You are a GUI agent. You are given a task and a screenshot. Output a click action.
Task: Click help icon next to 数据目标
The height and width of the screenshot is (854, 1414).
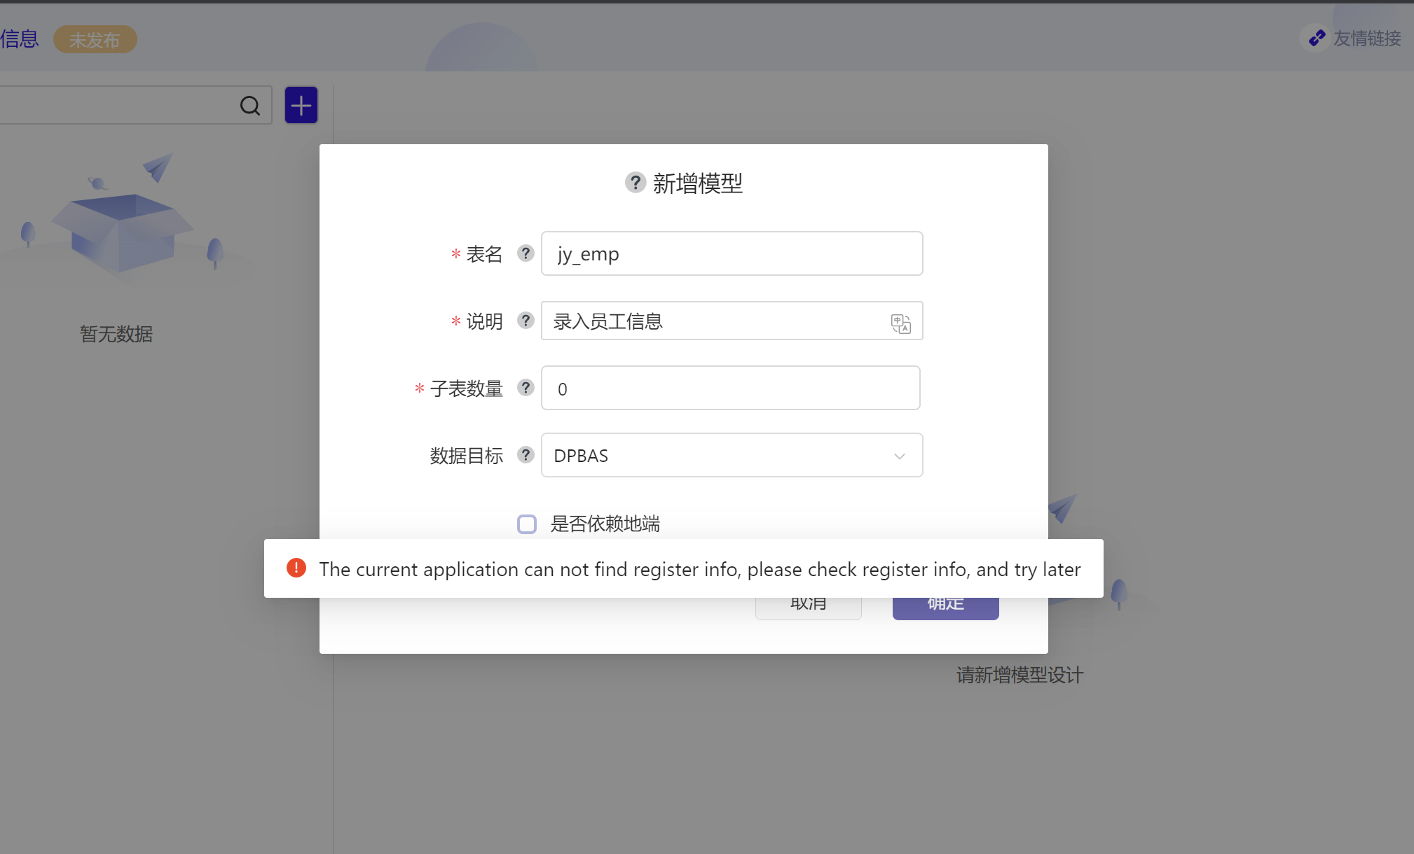(x=526, y=455)
